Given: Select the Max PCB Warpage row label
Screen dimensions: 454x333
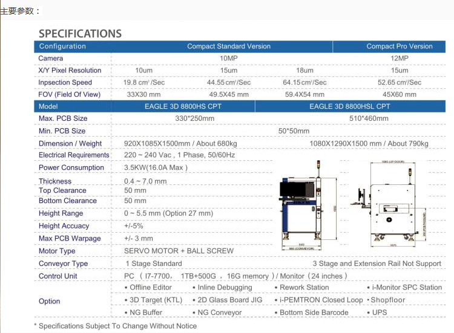Looking at the screenshot, I should [70, 239].
